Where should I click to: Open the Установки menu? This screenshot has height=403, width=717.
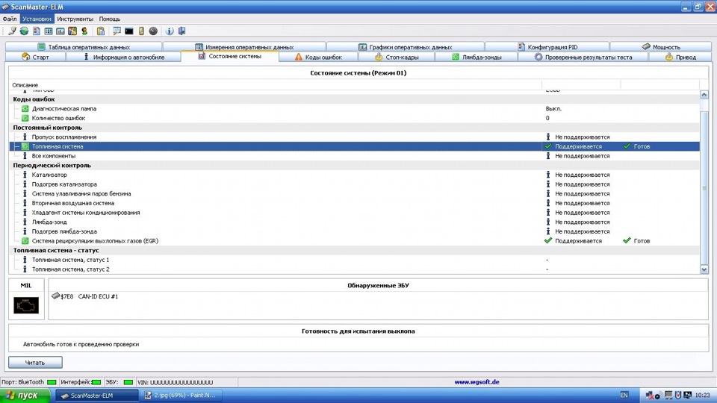pyautogui.click(x=37, y=19)
